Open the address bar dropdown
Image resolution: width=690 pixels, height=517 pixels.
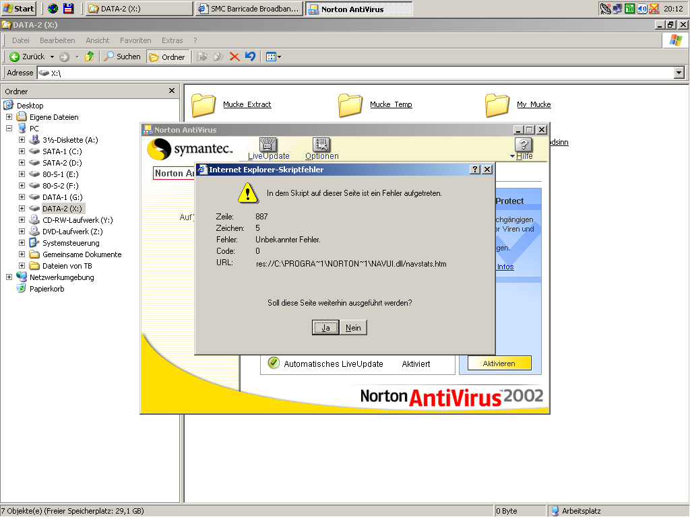[679, 73]
